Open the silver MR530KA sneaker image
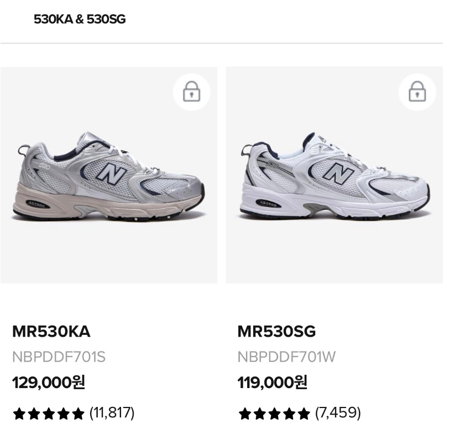Image resolution: width=449 pixels, height=444 pixels. pyautogui.click(x=108, y=177)
